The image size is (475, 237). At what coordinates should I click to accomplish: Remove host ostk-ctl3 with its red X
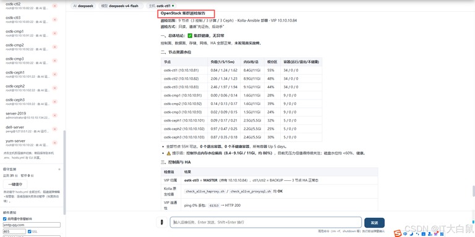tap(55, 20)
